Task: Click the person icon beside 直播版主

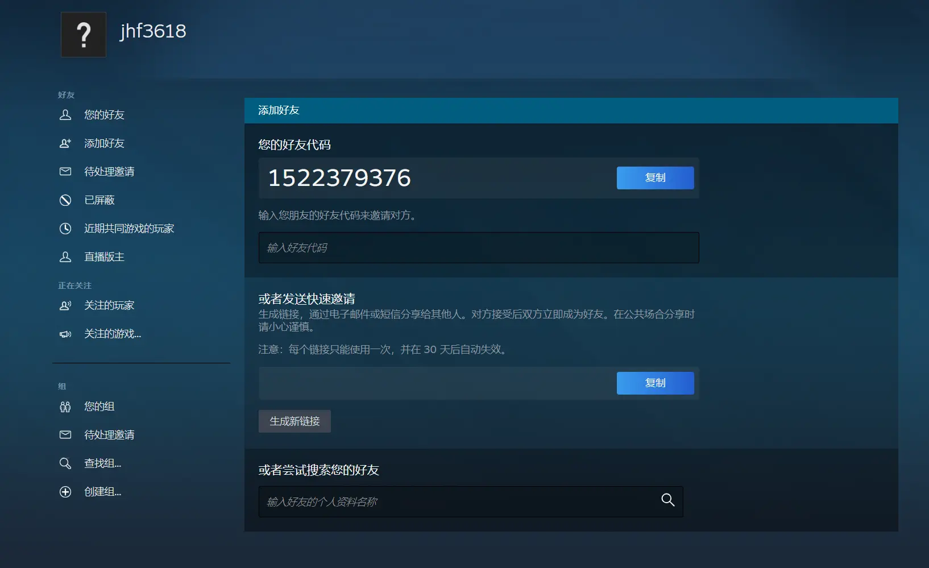Action: (65, 257)
